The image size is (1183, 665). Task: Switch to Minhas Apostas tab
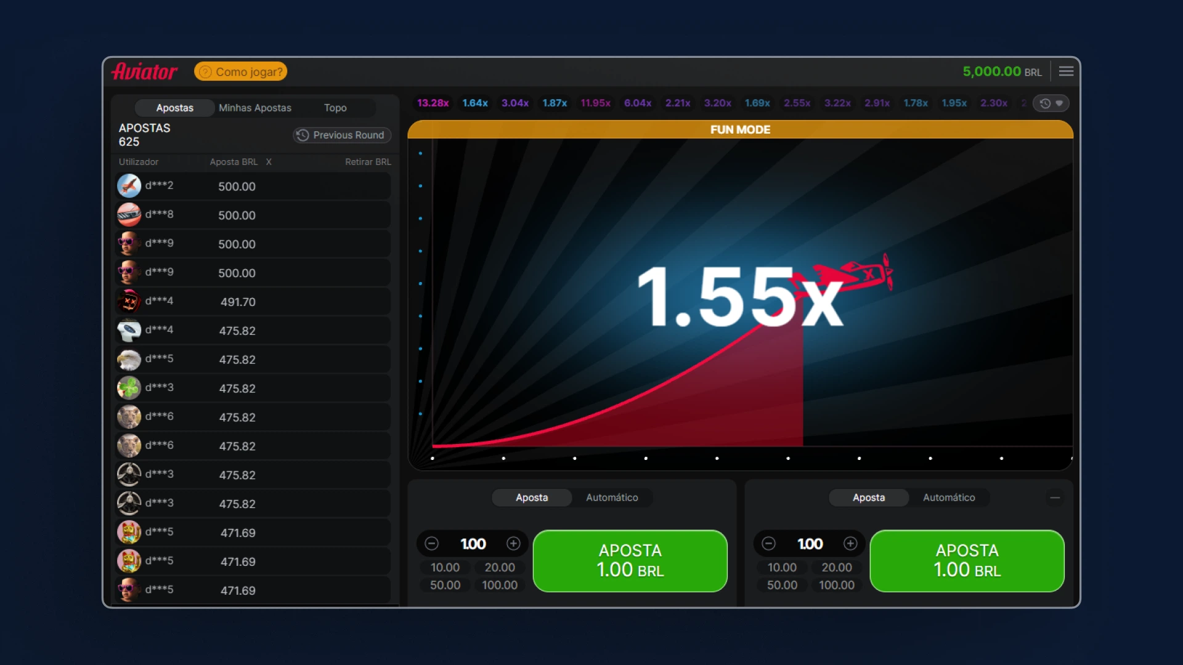click(x=255, y=108)
